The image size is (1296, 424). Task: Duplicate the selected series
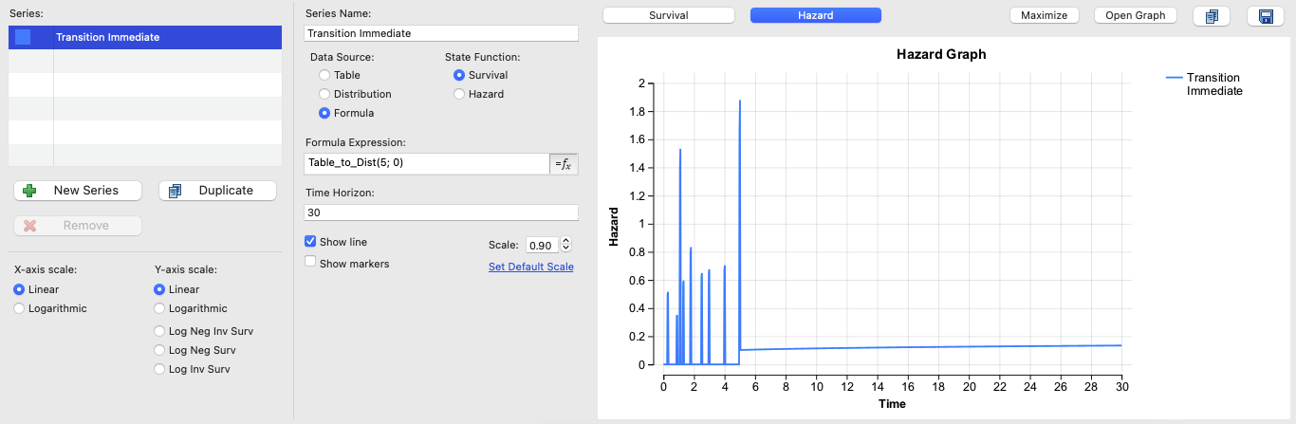tap(217, 191)
